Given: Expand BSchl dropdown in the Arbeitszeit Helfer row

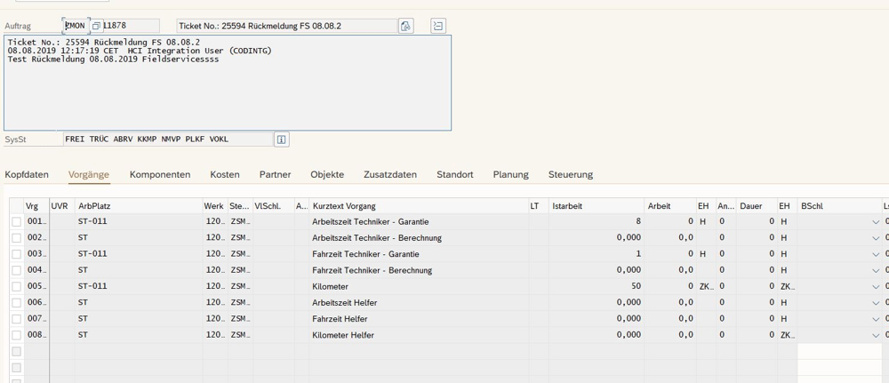Looking at the screenshot, I should point(876,302).
